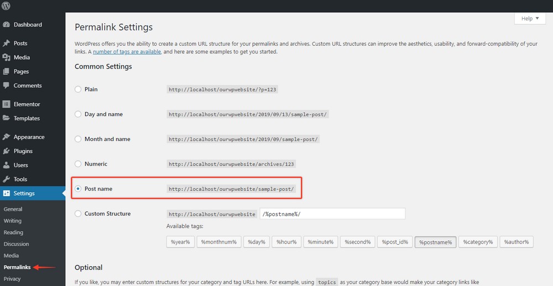Insert the %second% tag button

(x=358, y=242)
